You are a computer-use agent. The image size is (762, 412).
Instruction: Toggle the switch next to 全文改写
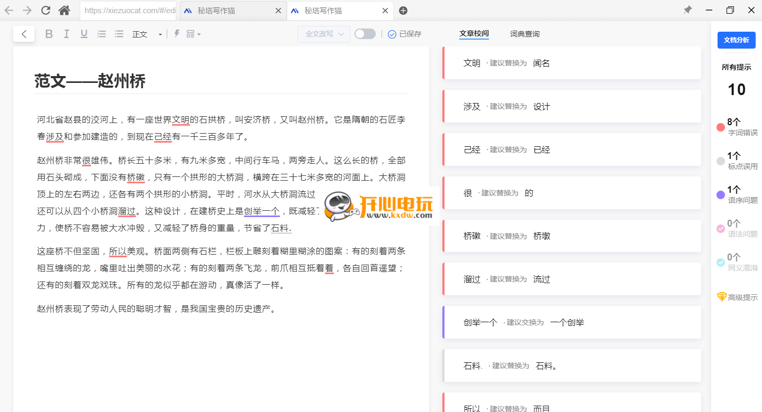pyautogui.click(x=365, y=33)
